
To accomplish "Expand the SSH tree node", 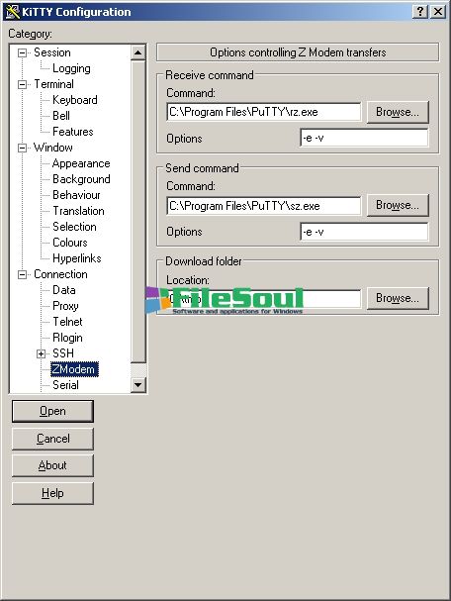I will click(x=41, y=353).
